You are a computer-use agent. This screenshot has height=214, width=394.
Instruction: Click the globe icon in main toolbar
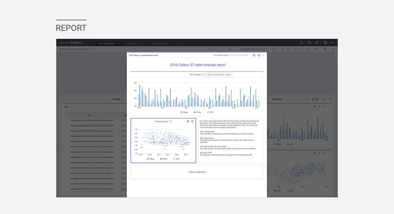[x=325, y=49]
